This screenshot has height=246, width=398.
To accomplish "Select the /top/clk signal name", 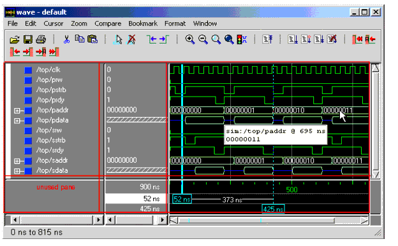I will 48,70.
